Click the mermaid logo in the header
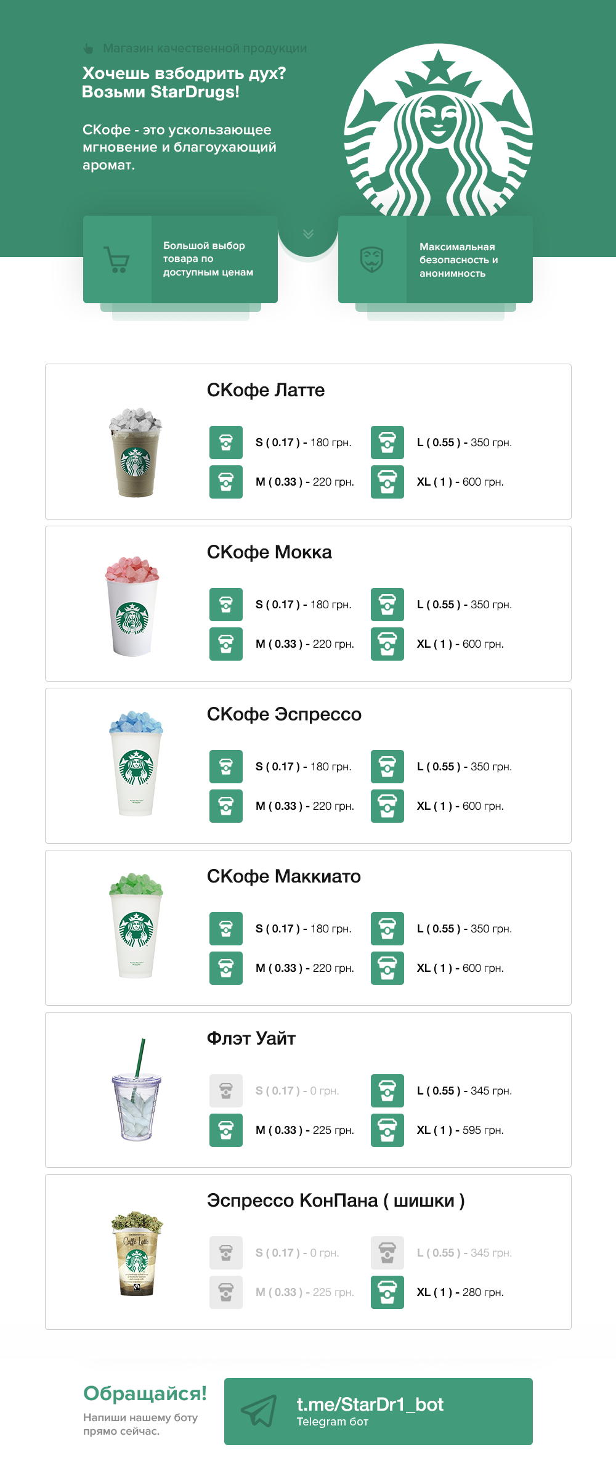Viewport: 616px width, 1484px height. (x=439, y=130)
